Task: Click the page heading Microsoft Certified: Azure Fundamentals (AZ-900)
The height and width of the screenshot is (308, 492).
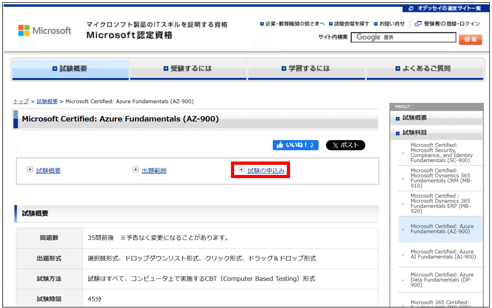Action: coord(120,119)
